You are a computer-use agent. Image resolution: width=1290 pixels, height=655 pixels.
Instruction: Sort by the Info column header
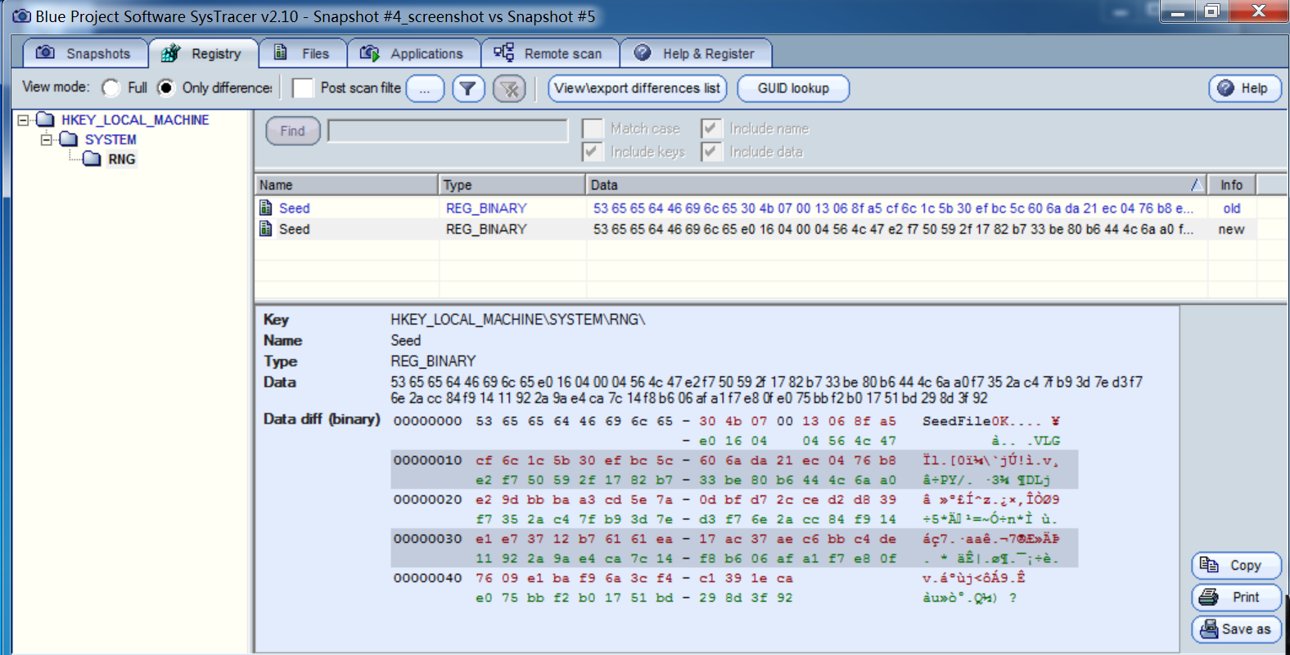click(x=1231, y=185)
